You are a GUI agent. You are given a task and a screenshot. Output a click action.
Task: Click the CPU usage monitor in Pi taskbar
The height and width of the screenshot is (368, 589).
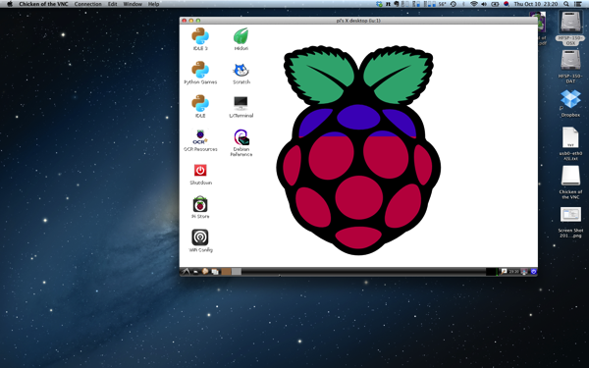point(492,272)
